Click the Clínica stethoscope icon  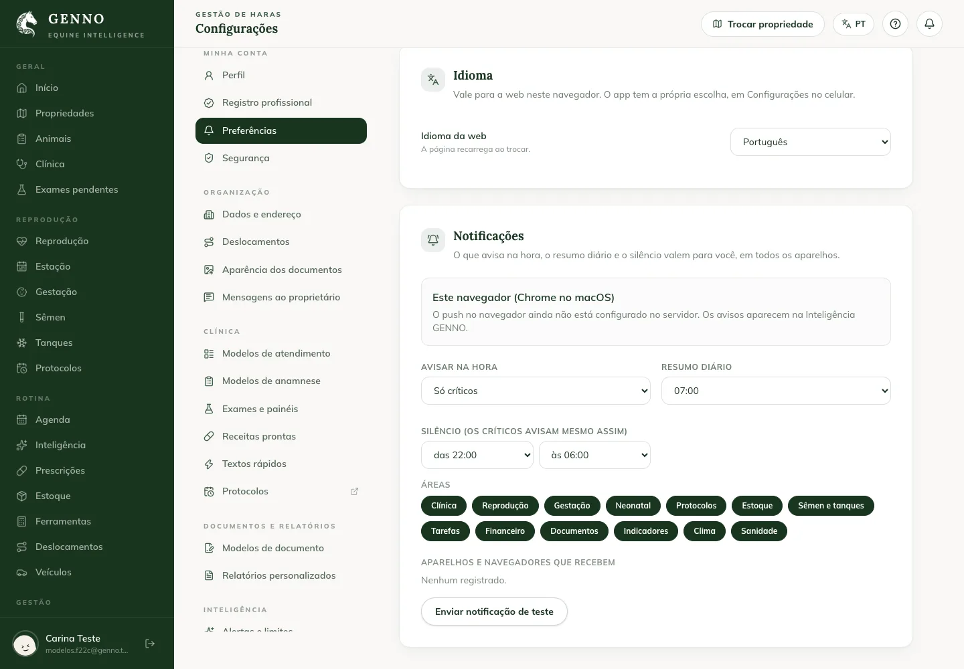[22, 164]
